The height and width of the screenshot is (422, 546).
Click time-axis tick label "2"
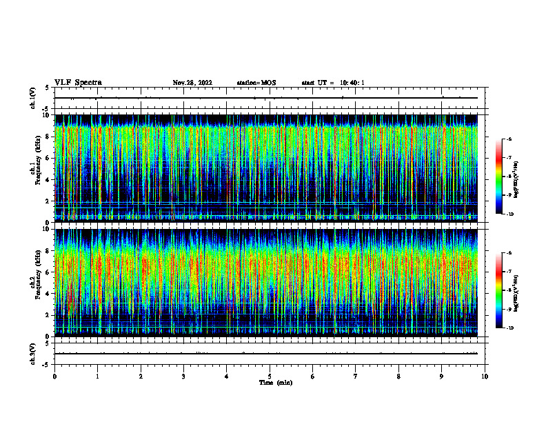pos(141,376)
